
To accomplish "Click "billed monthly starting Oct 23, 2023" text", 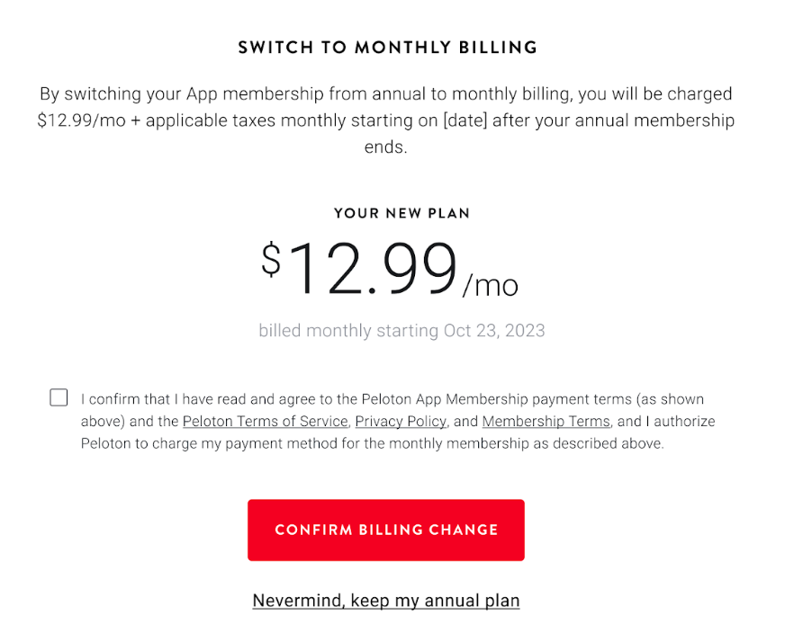I will pyautogui.click(x=402, y=331).
